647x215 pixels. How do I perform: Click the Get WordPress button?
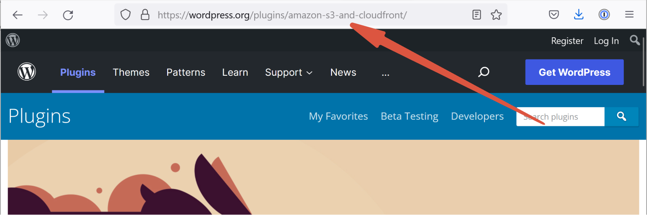pos(574,72)
